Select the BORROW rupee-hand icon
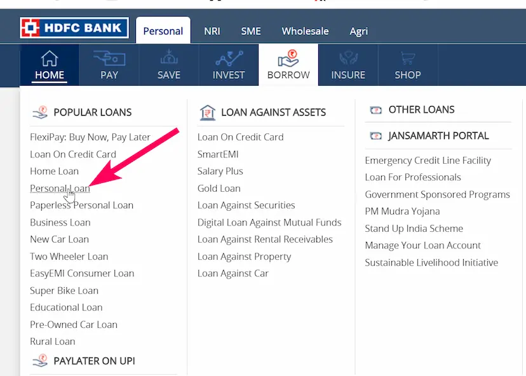The height and width of the screenshot is (376, 526). pyautogui.click(x=288, y=58)
